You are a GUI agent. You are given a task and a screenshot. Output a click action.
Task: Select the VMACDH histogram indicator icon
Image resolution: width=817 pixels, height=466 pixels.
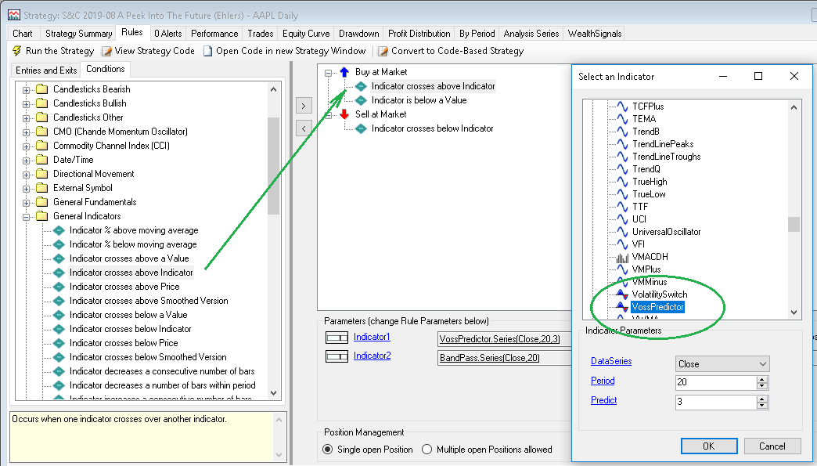pyautogui.click(x=622, y=257)
